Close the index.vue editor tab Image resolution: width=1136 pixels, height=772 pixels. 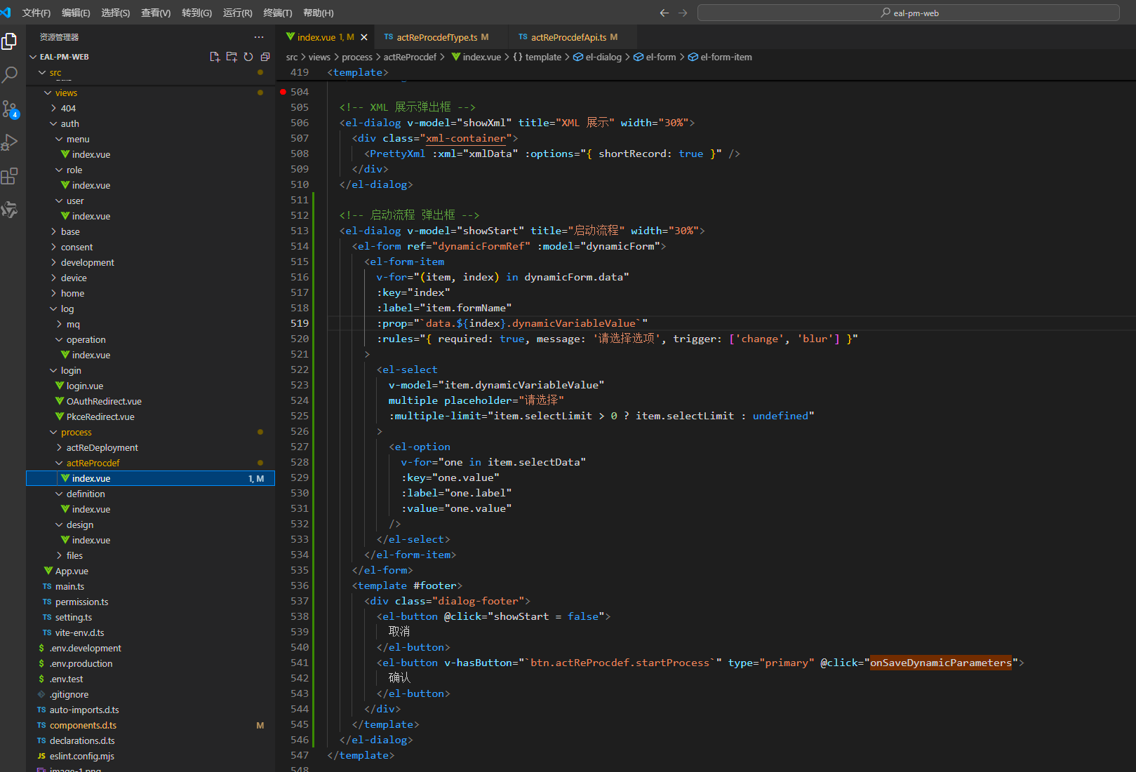click(x=364, y=37)
